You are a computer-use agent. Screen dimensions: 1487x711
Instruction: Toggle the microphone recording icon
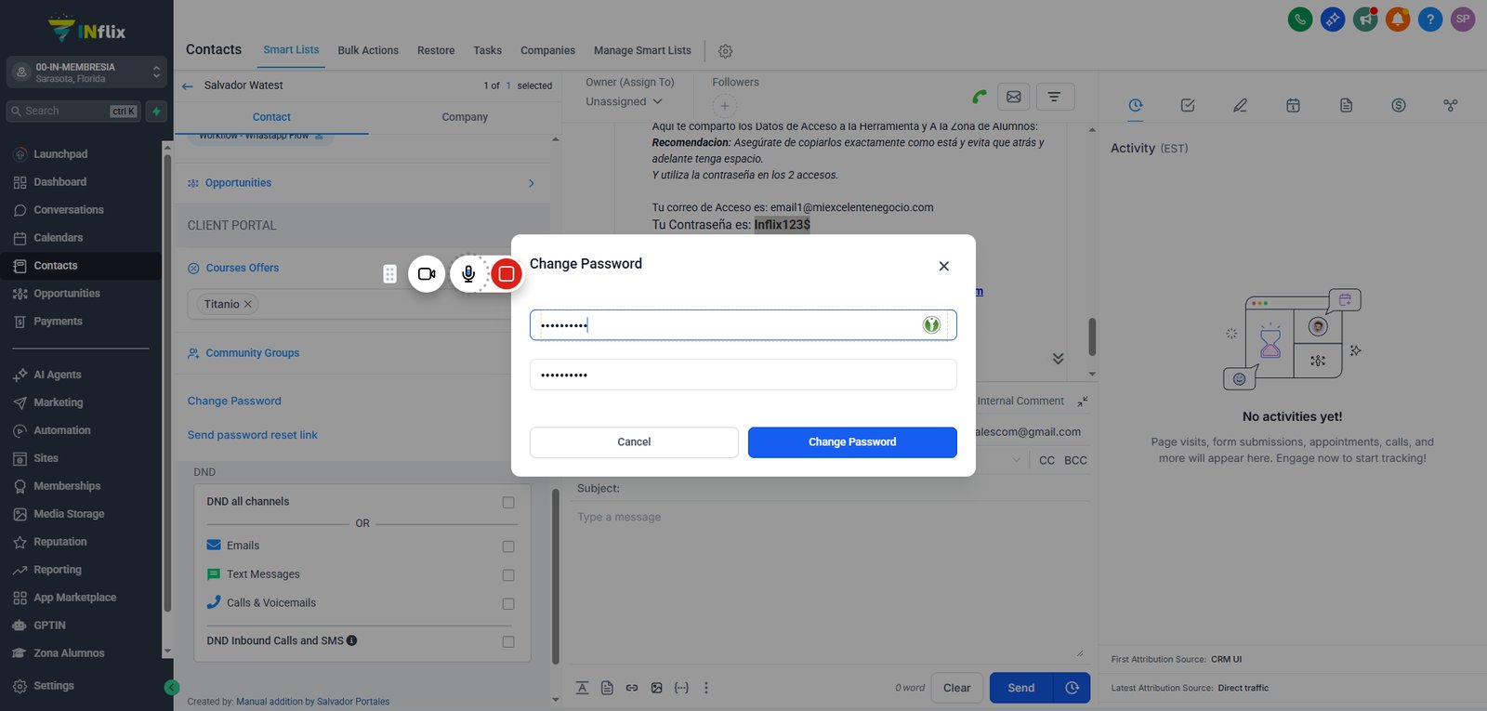468,274
